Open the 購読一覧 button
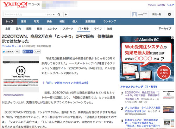 click(157, 14)
